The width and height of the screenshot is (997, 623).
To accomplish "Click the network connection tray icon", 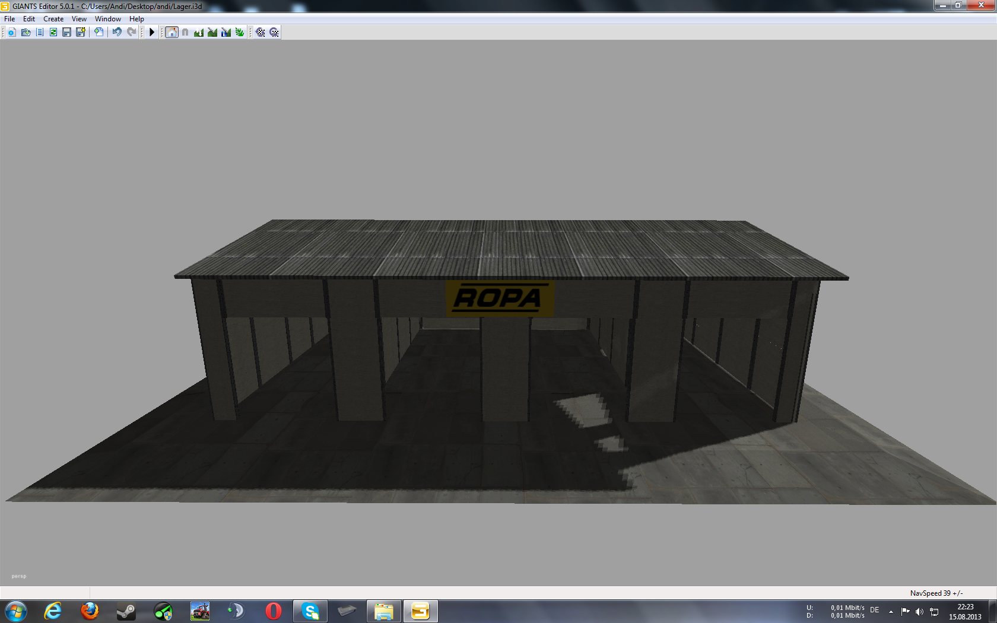I will coord(934,612).
